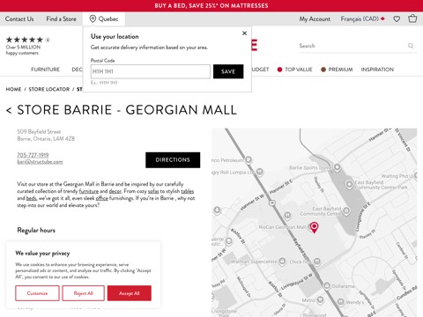Click Wendy's map marker
423x317 pixels.
[x=340, y=302]
